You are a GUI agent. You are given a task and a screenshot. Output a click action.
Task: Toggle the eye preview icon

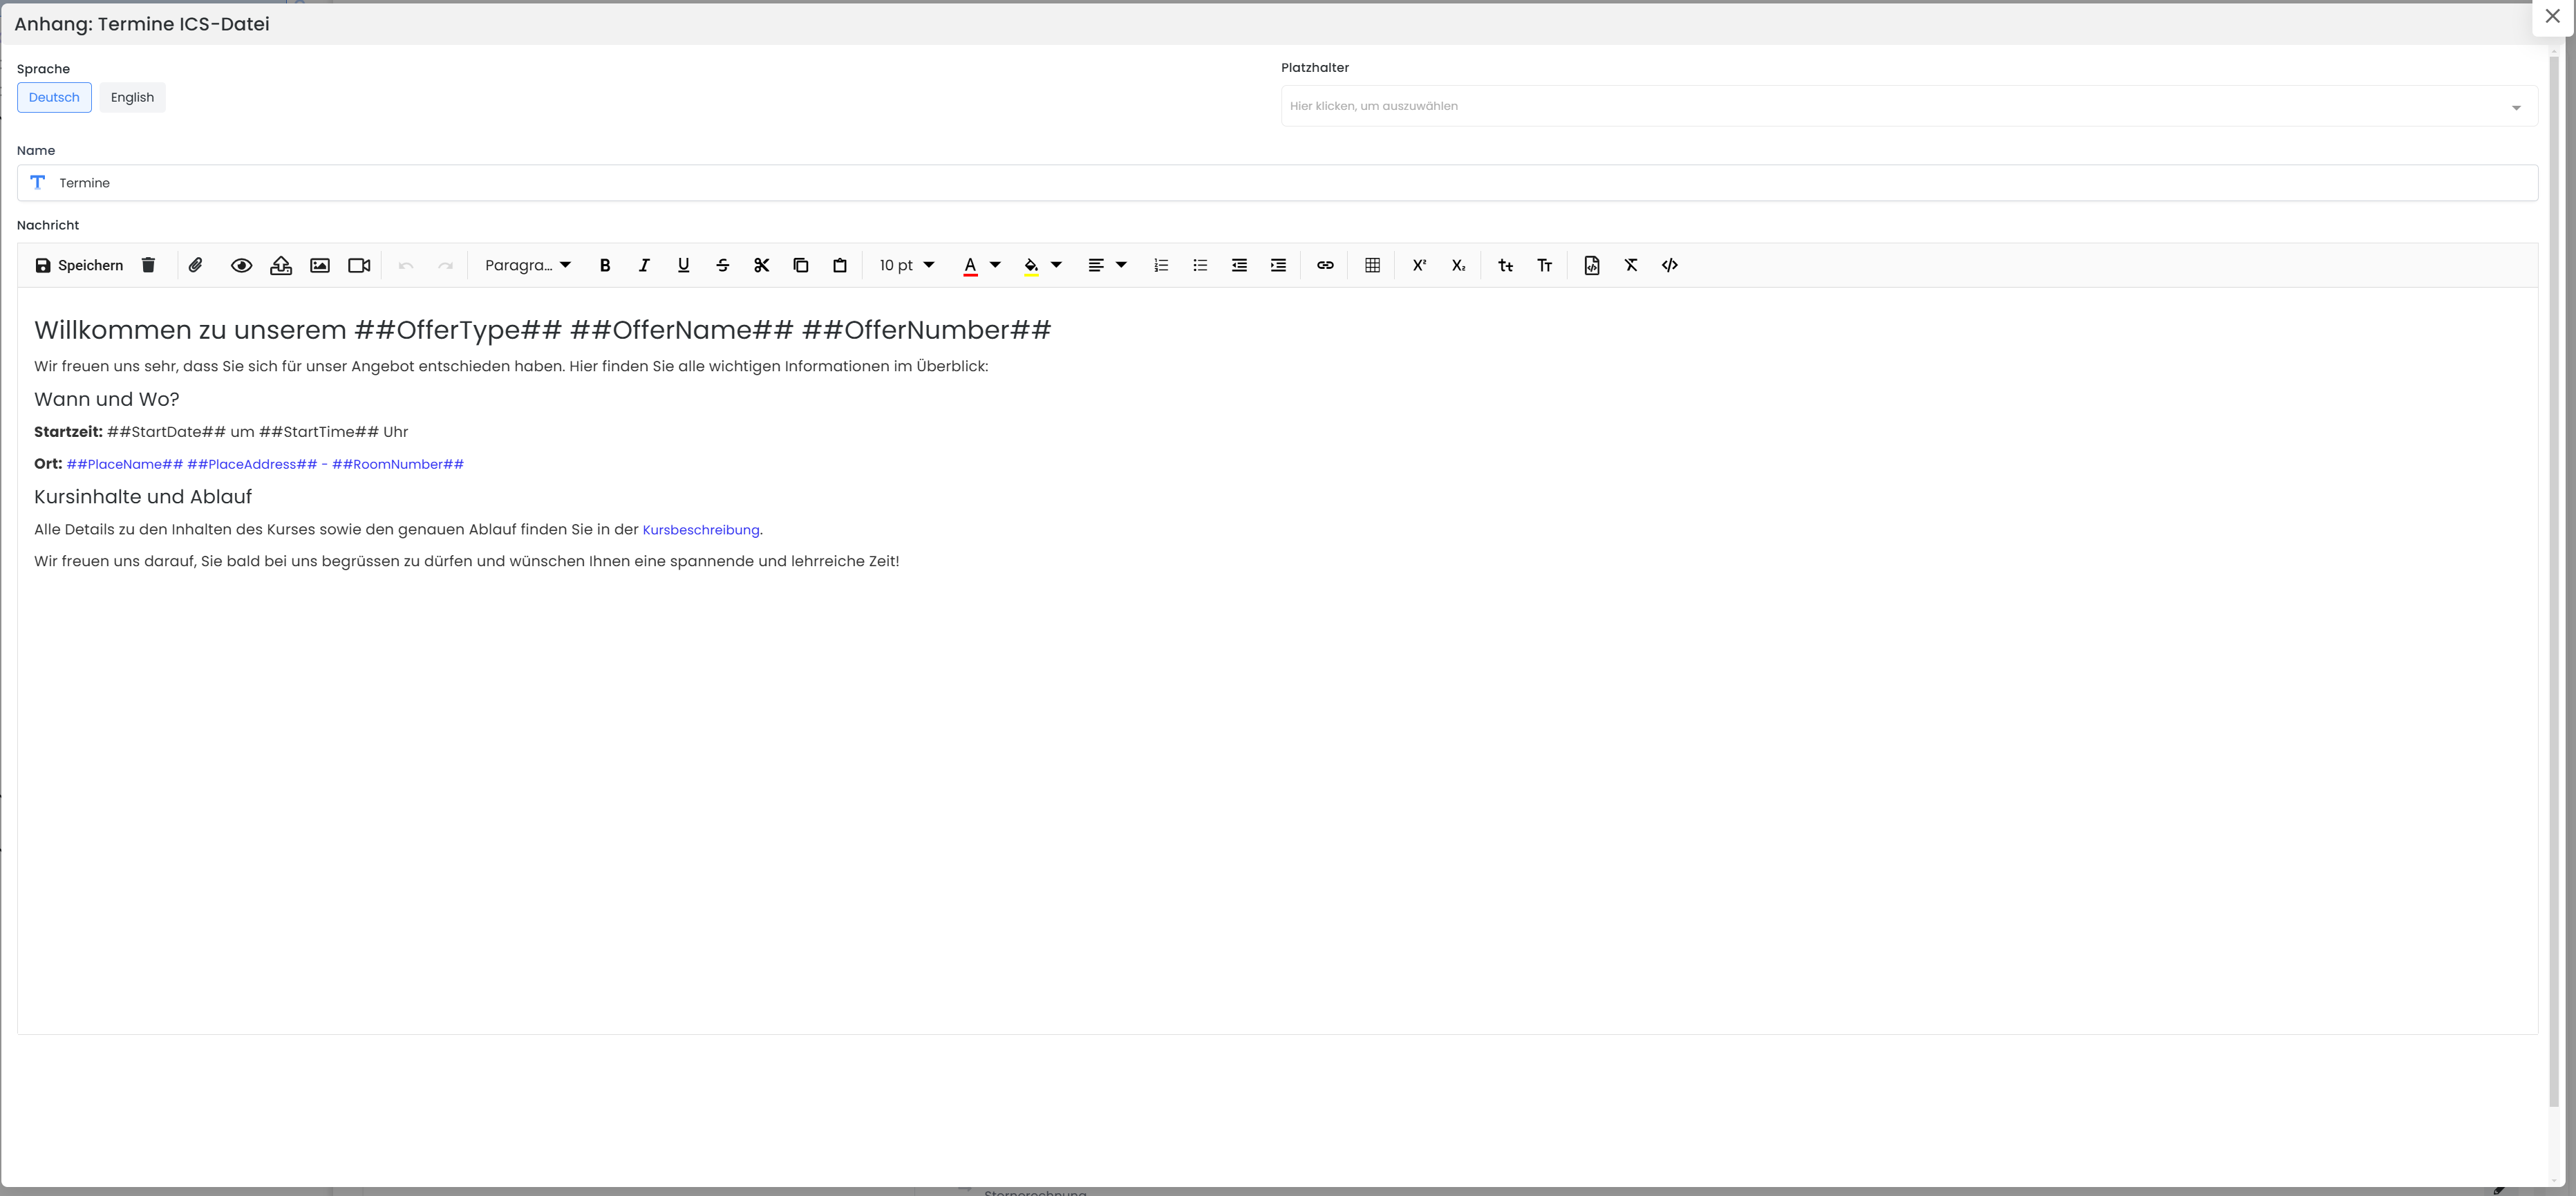(241, 265)
